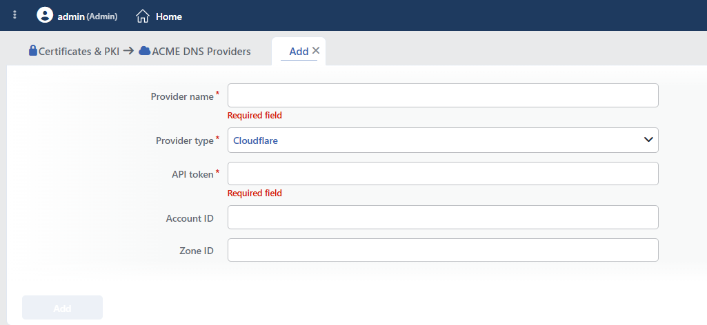The height and width of the screenshot is (325, 707).
Task: Click the admin user avatar icon
Action: 45,15
